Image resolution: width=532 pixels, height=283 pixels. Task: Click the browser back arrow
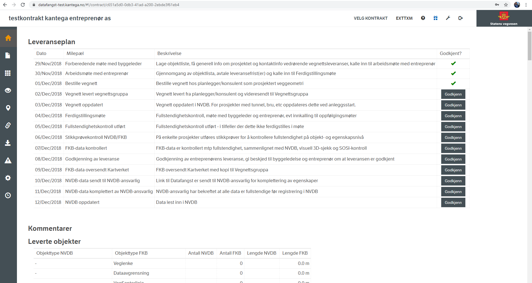pos(5,5)
